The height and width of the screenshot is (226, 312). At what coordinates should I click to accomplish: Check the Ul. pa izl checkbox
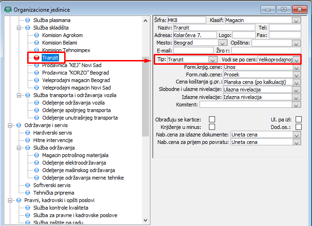coord(298,119)
